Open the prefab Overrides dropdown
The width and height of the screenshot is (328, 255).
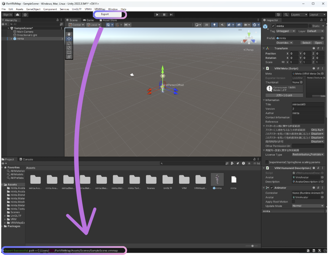[284, 43]
